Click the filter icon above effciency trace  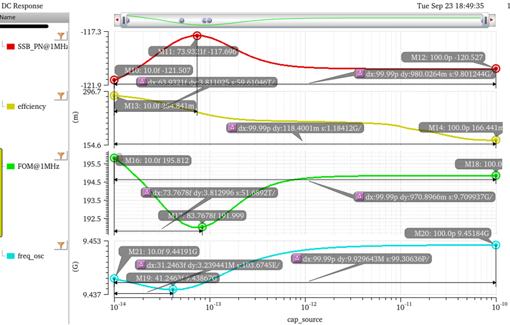(60, 95)
